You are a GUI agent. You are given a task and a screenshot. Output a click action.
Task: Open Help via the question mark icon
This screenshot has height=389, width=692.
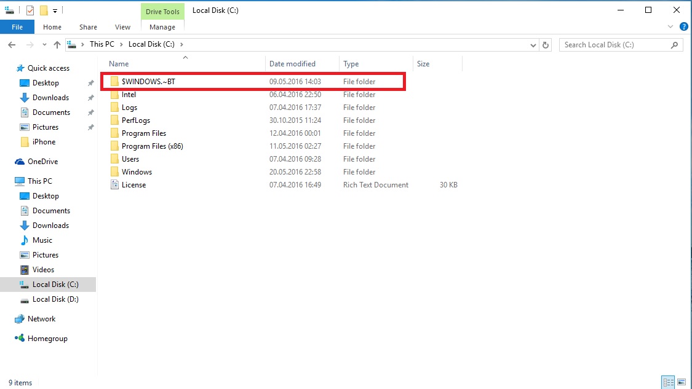[x=682, y=27]
